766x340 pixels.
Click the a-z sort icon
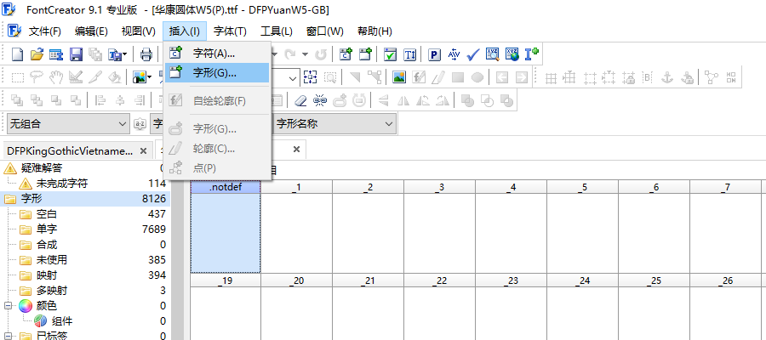(x=140, y=124)
